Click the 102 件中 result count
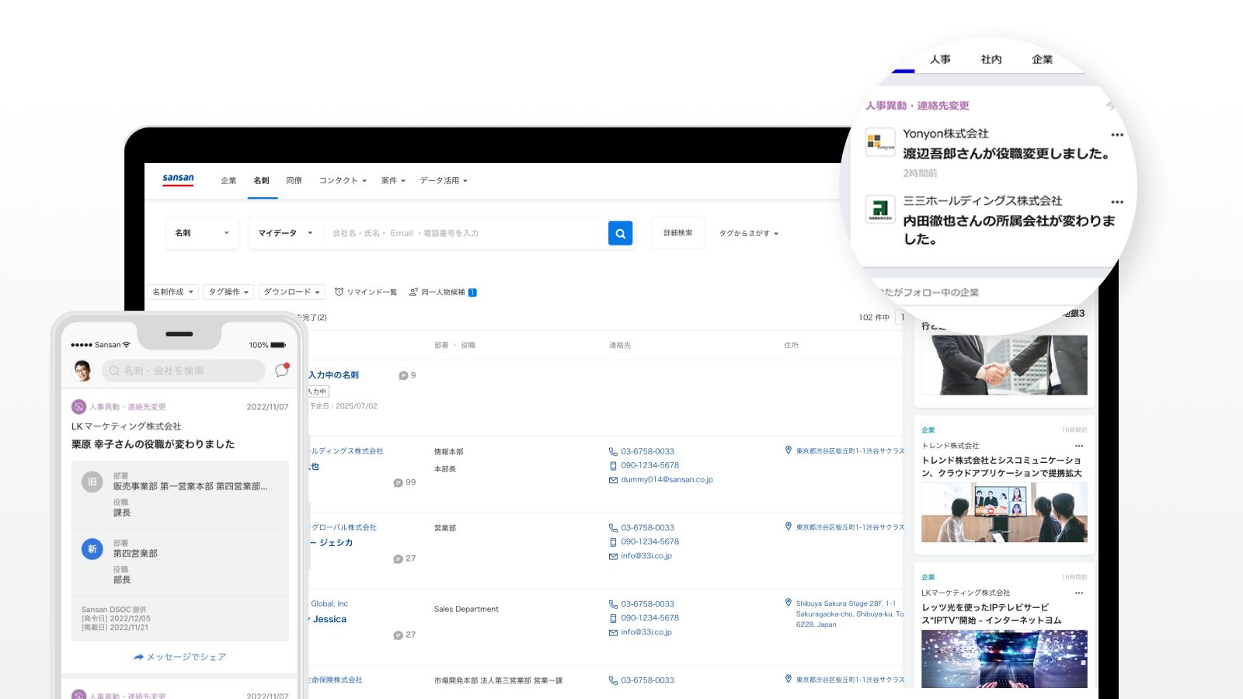Screen dimensions: 1243x699 874,318
